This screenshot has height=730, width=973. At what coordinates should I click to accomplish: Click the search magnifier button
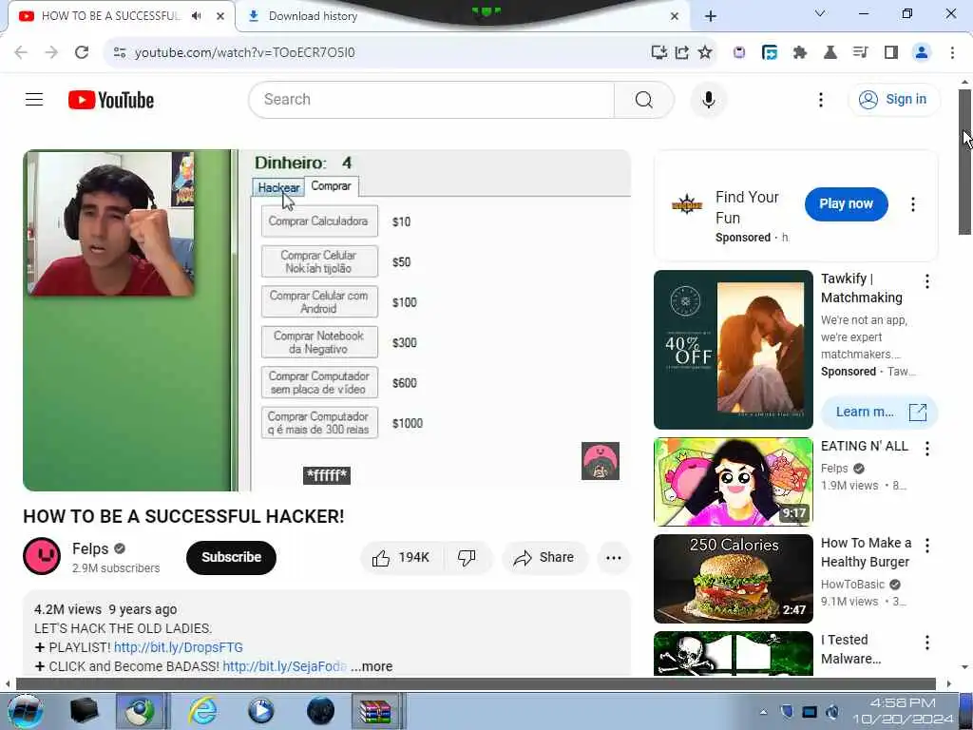tap(643, 99)
